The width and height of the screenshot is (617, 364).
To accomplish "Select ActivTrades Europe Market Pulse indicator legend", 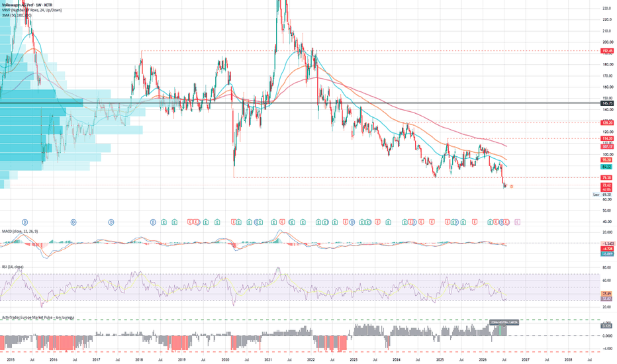I will (x=38, y=317).
